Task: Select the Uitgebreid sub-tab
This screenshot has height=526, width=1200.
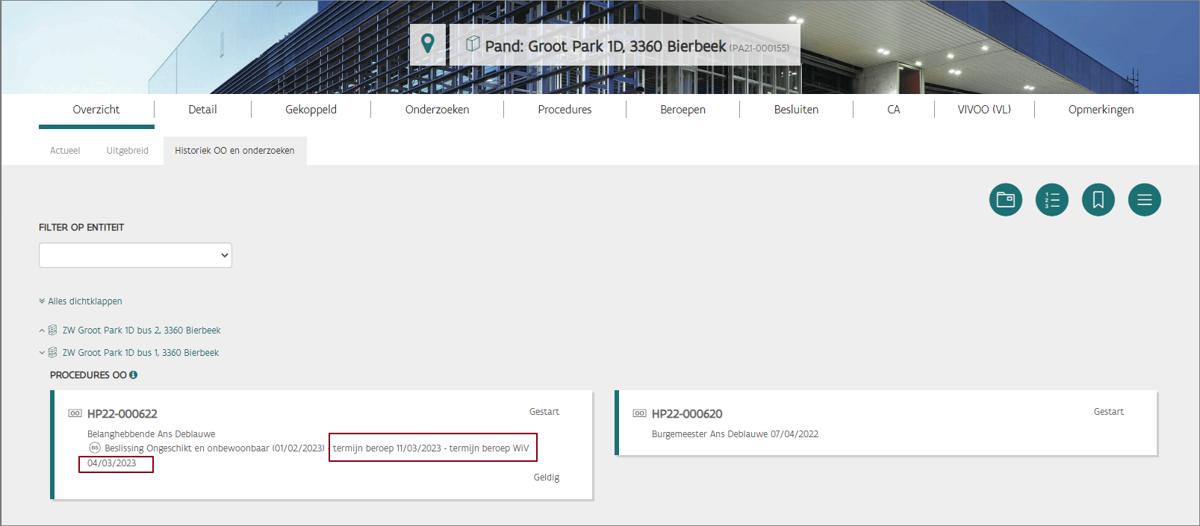Action: click(127, 151)
